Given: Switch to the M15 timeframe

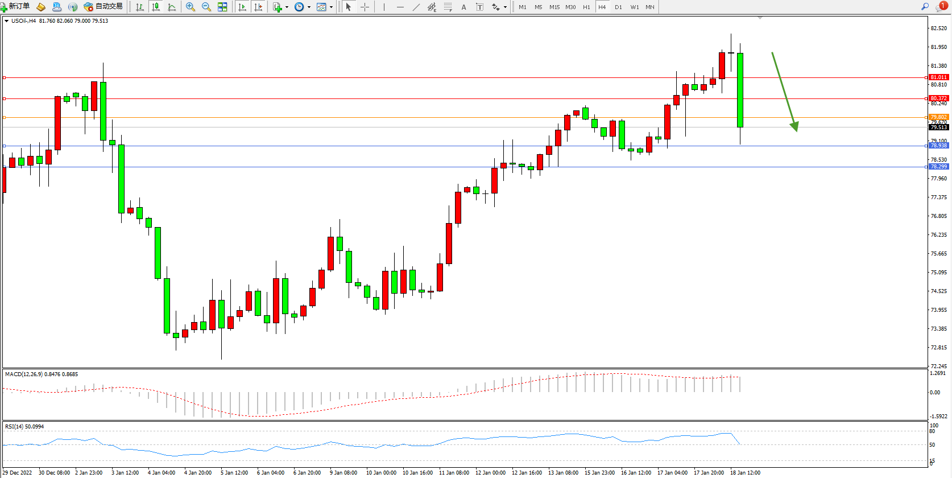Looking at the screenshot, I should click(554, 7).
